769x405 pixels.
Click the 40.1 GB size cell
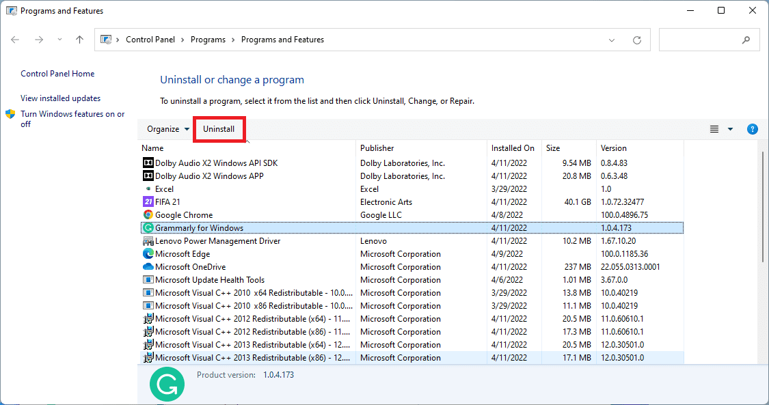[x=578, y=201]
